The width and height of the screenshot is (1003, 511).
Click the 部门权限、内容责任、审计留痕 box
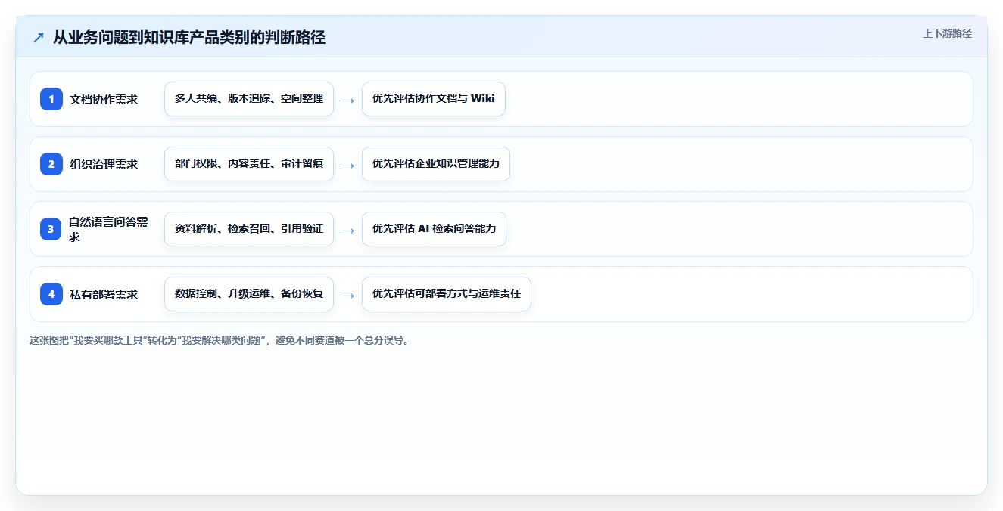pos(249,164)
